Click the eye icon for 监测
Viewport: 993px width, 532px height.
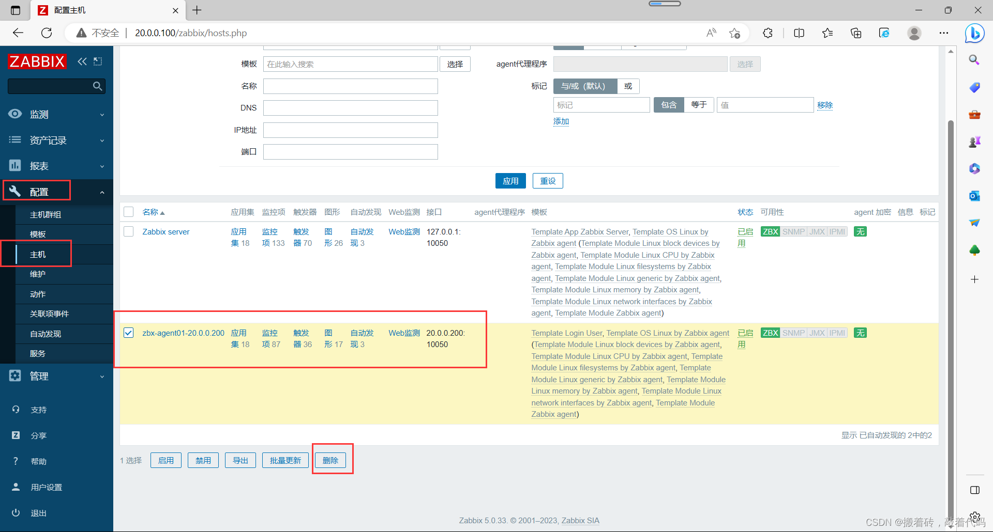point(15,114)
